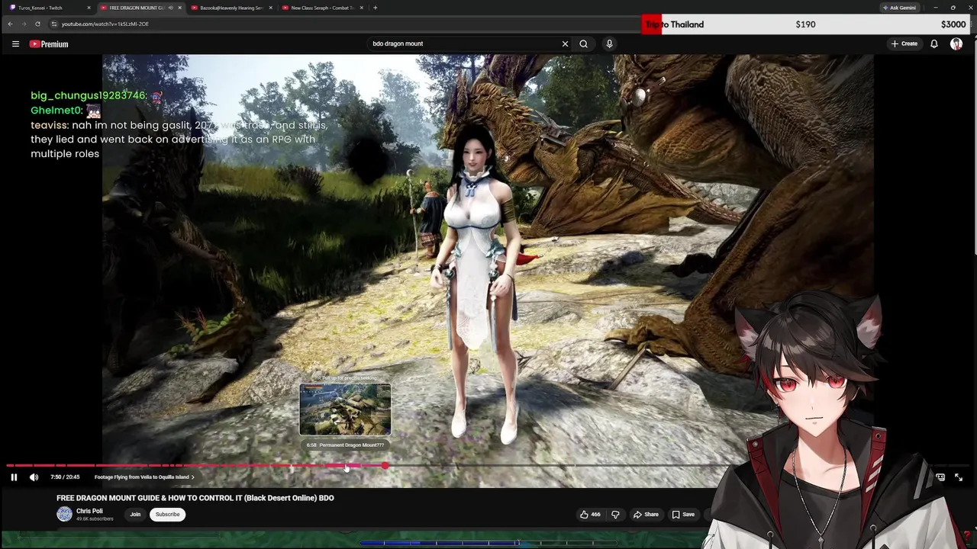The width and height of the screenshot is (977, 549).
Task: Open a new browser tab
Action: tap(375, 8)
